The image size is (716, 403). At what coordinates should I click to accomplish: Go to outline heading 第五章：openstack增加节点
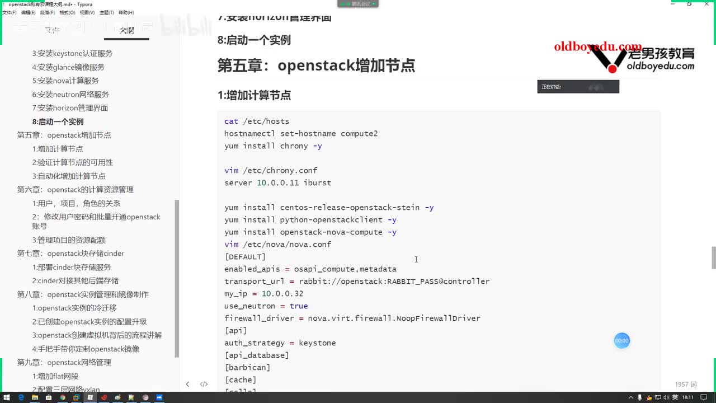click(x=64, y=135)
